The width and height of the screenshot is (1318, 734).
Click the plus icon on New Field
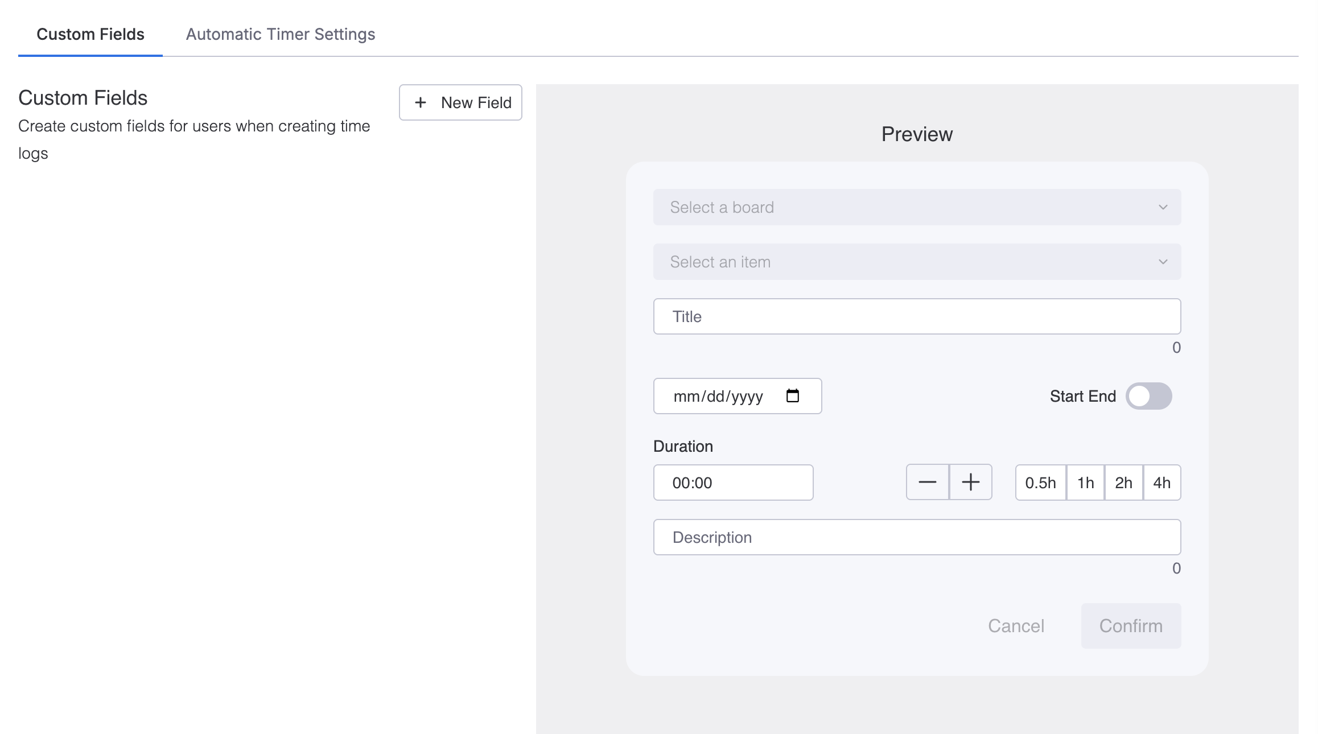point(421,102)
